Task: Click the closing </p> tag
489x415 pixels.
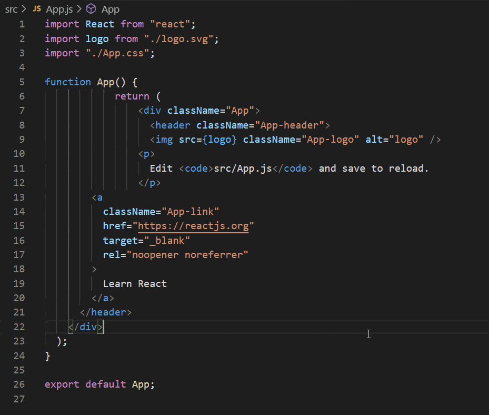Action: (149, 183)
